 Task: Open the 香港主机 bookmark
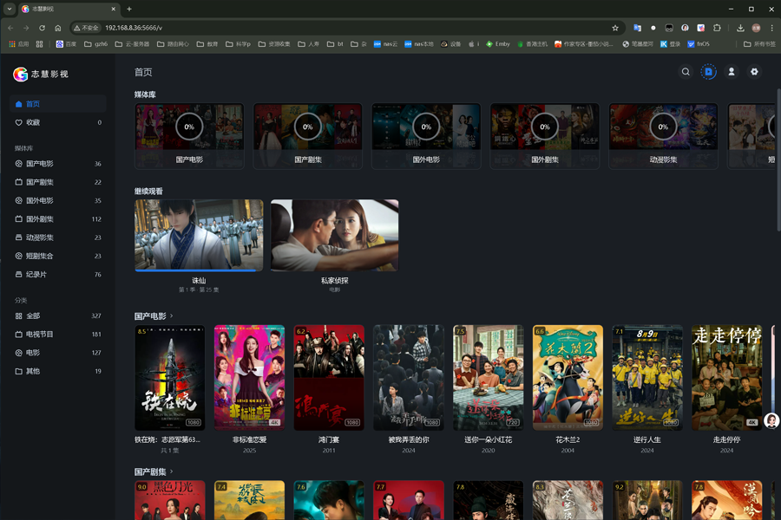532,44
